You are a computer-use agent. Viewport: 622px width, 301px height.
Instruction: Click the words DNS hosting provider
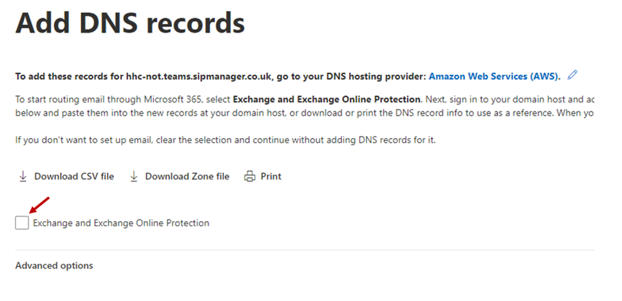(376, 76)
